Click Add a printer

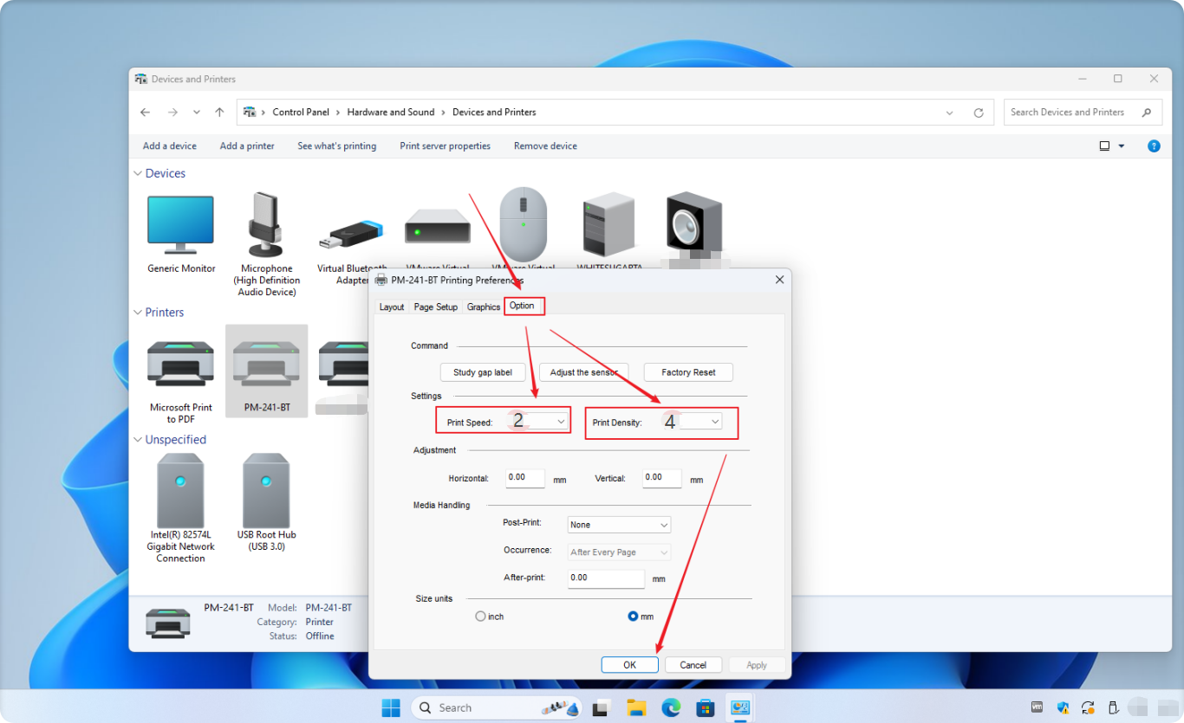247,146
